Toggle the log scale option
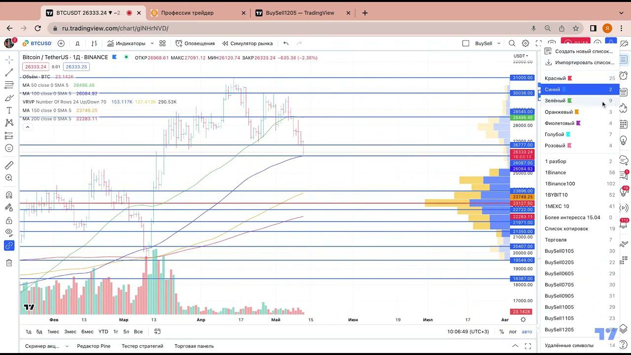Screen dimensions: 631x355 513,331
